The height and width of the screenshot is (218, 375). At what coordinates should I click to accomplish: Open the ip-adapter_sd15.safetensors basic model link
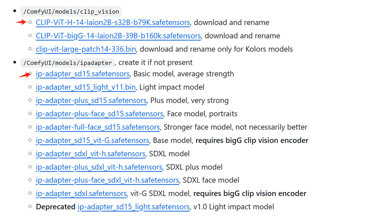(x=83, y=74)
